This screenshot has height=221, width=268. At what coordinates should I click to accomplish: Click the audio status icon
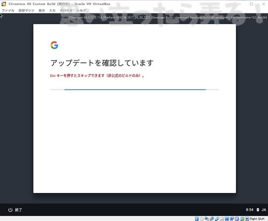click(x=206, y=218)
